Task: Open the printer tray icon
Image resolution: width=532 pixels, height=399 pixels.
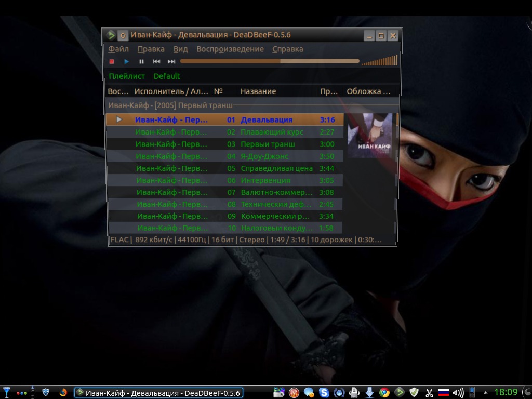Action: pyautogui.click(x=354, y=393)
